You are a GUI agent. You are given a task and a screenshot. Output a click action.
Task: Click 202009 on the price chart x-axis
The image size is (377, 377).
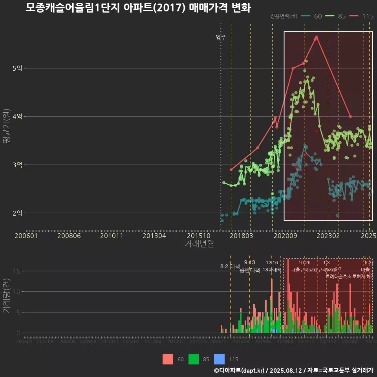tap(285, 236)
